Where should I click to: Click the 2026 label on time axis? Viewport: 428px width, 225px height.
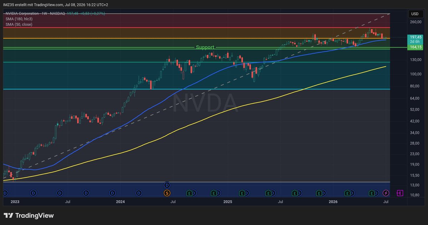tap(333, 202)
